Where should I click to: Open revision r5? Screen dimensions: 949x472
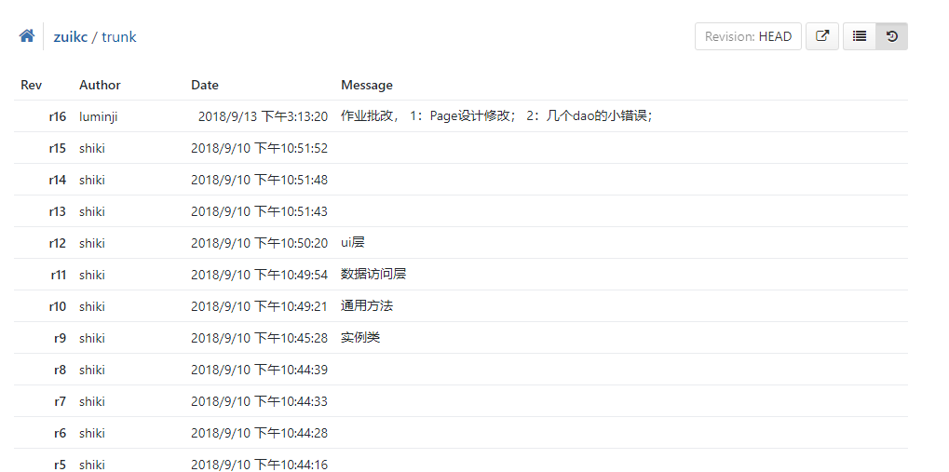tap(60, 465)
